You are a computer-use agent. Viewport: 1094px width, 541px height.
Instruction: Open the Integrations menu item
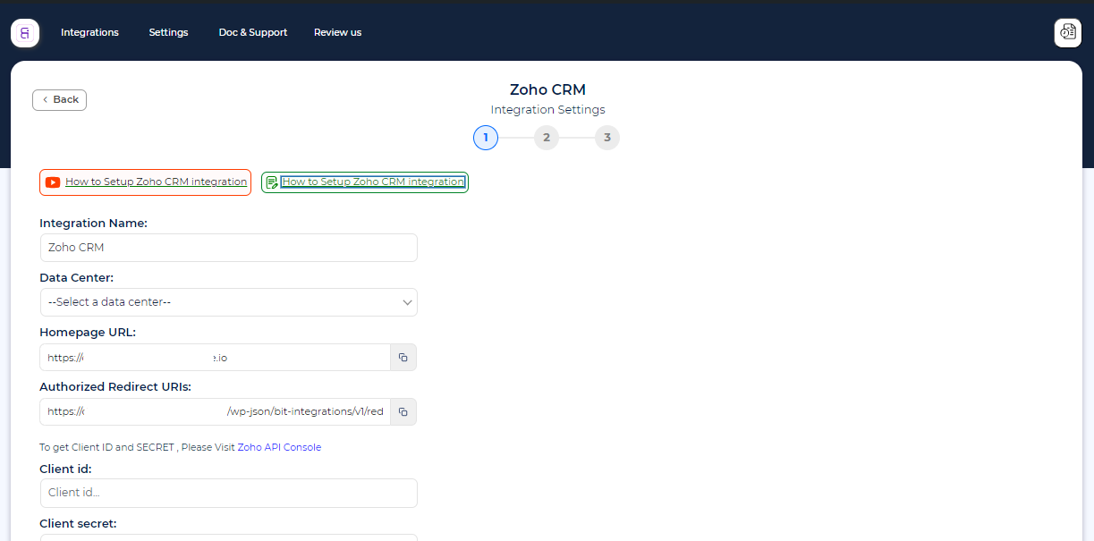(89, 32)
